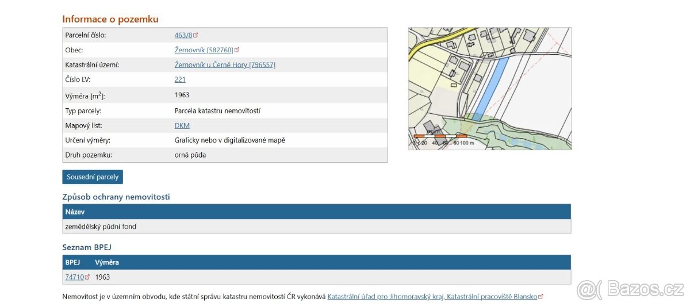Open Žernovník u Černé Hory [796557] link
The height and width of the screenshot is (306, 690).
pyautogui.click(x=225, y=65)
